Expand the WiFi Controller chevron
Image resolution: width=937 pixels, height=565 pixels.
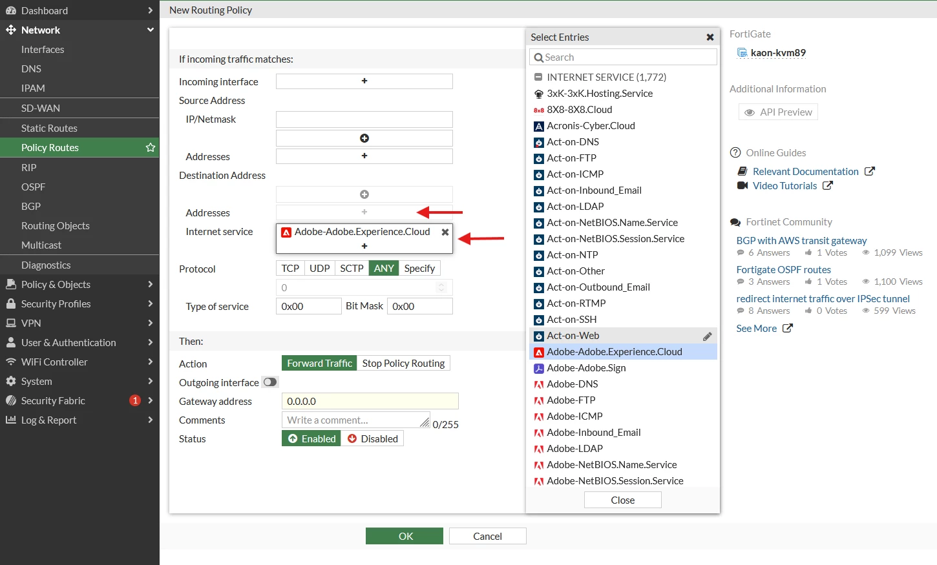150,362
